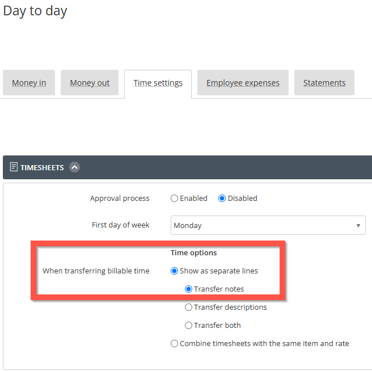The height and width of the screenshot is (371, 372).
Task: Open the First day of week dropdown
Action: [x=268, y=225]
